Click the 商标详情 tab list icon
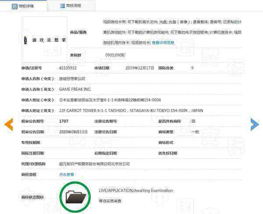Viewport: 263px width, 214px height. click(x=14, y=7)
